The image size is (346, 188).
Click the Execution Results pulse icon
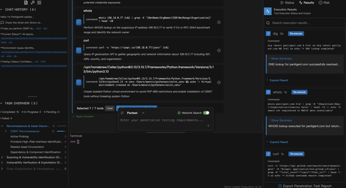click(268, 11)
